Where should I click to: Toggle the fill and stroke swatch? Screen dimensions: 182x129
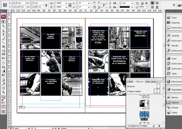point(3,98)
